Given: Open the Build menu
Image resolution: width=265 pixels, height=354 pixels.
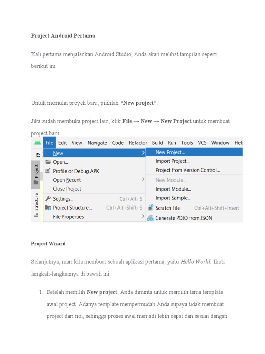Looking at the screenshot, I should pyautogui.click(x=157, y=143).
